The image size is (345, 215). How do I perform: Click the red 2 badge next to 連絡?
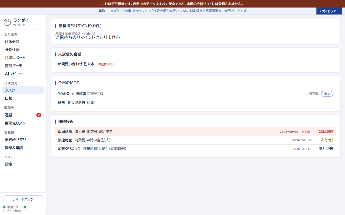pos(39,115)
